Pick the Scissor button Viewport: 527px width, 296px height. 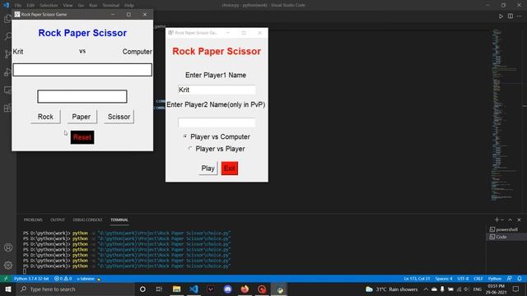119,117
